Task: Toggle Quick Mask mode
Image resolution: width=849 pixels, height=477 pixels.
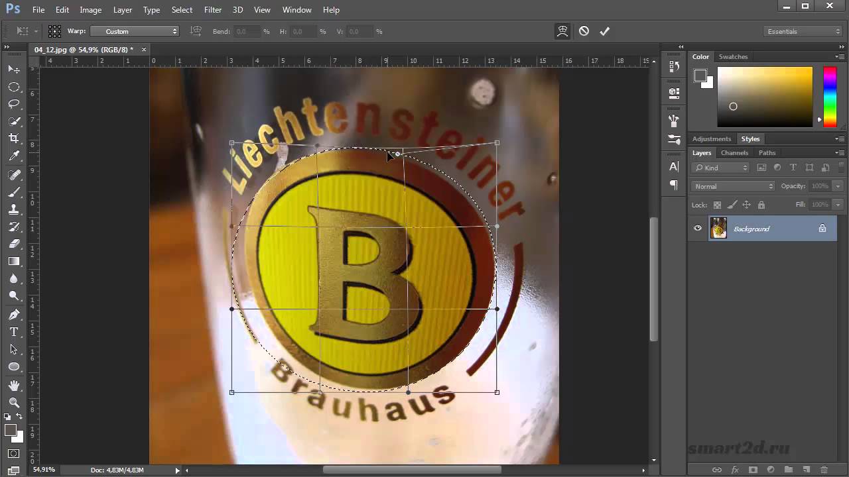Action: [14, 454]
